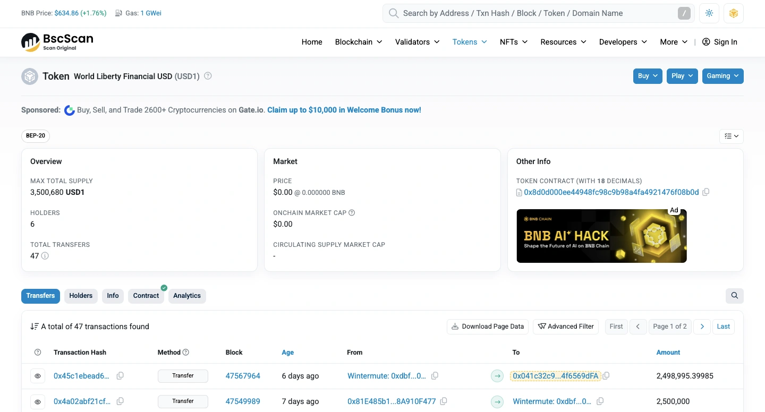Switch to the Holders tab
Viewport: 765px width, 412px height.
pyautogui.click(x=81, y=296)
